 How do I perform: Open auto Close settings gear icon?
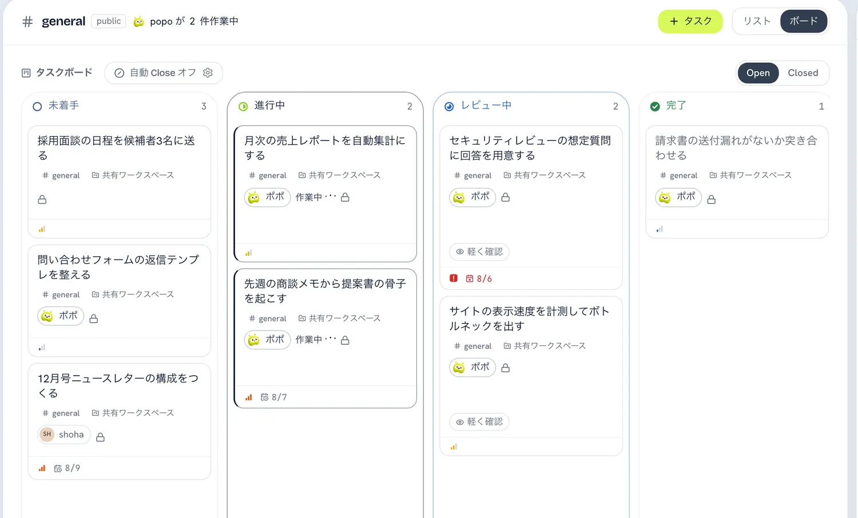(208, 73)
